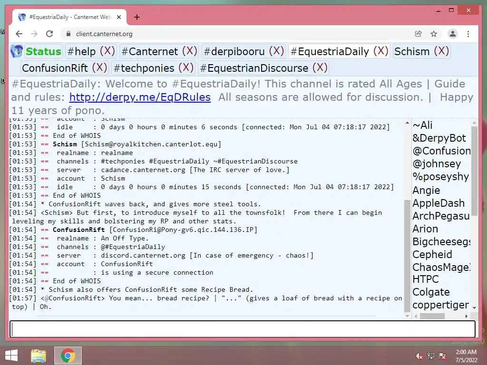The height and width of the screenshot is (365, 487).
Task: Select Angie in the nick list
Action: pos(426,190)
